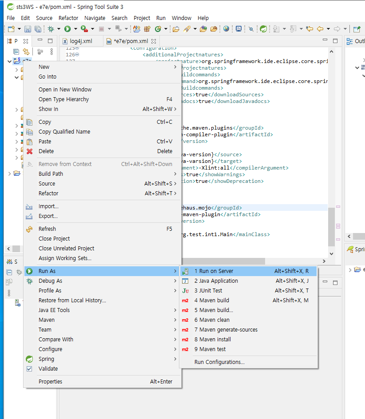Screen dimensions: 365x419
Task: Click the editor scroll-right arrow
Action: pyautogui.click(x=324, y=261)
